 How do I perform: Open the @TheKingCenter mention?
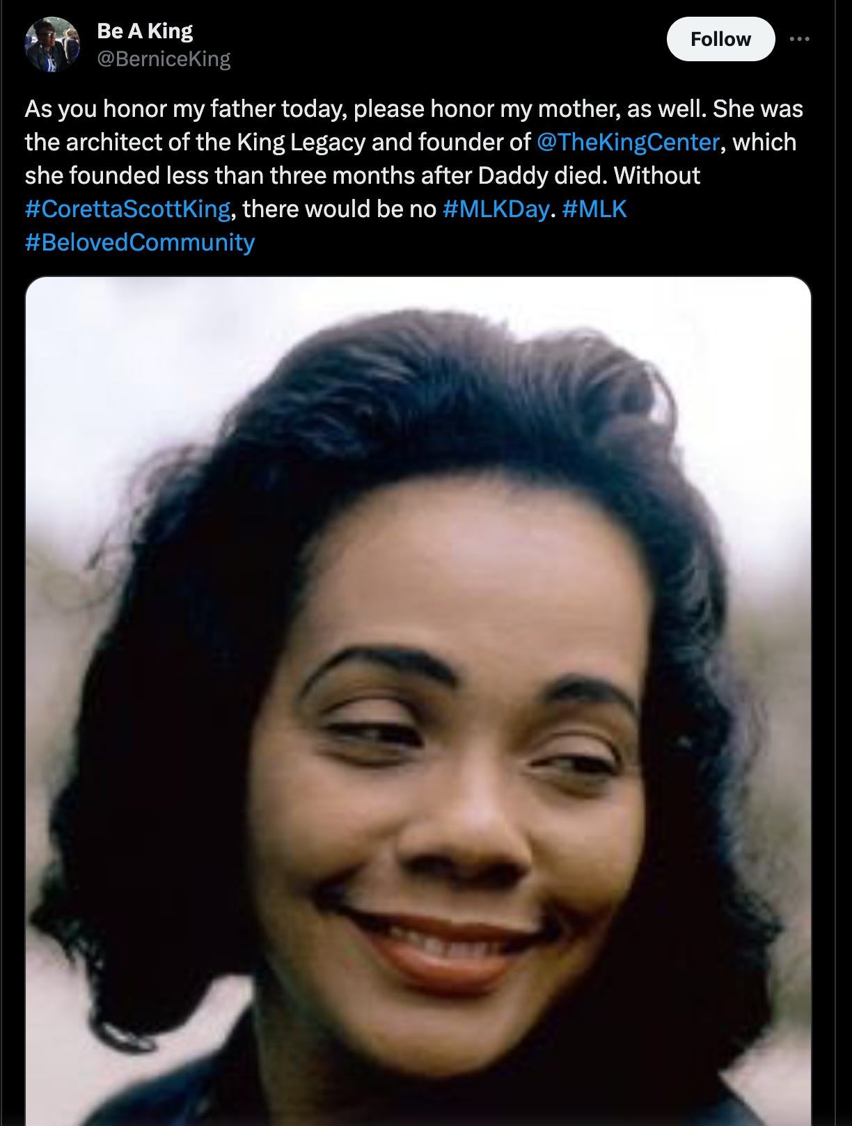tap(629, 142)
